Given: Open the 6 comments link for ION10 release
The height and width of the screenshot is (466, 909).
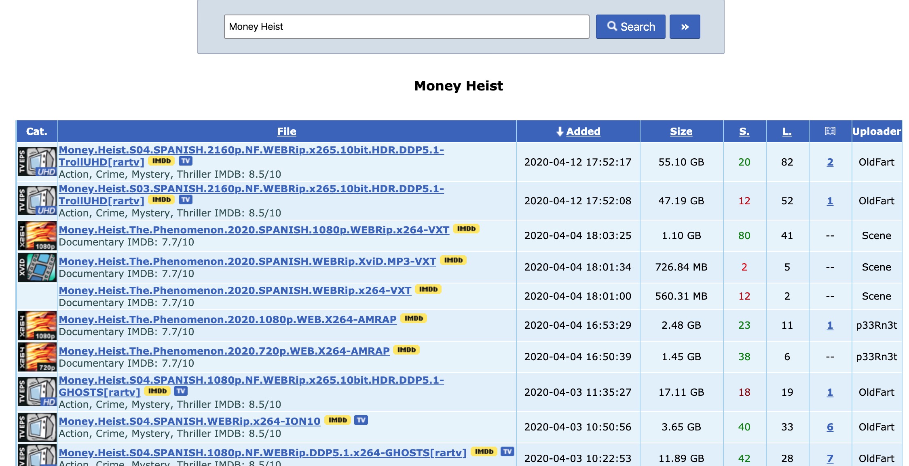Looking at the screenshot, I should [830, 427].
